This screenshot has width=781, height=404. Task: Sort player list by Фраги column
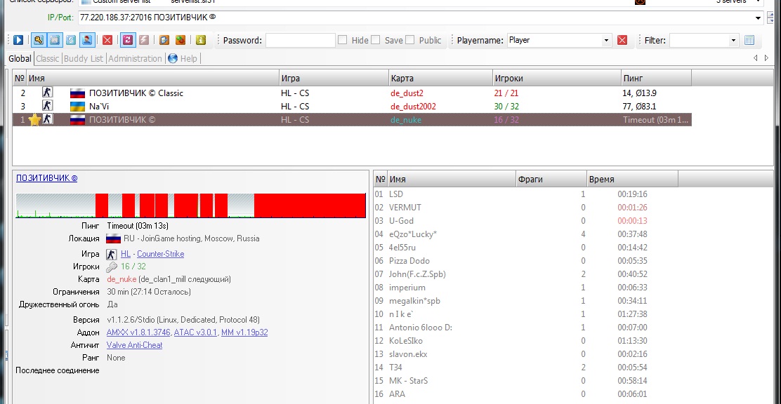pyautogui.click(x=551, y=179)
